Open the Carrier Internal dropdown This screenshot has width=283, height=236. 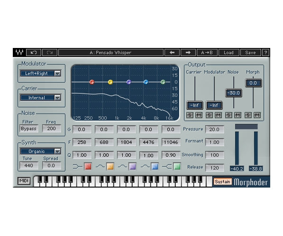pos(41,98)
